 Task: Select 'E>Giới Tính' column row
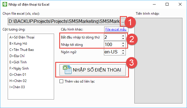(x=31, y=62)
